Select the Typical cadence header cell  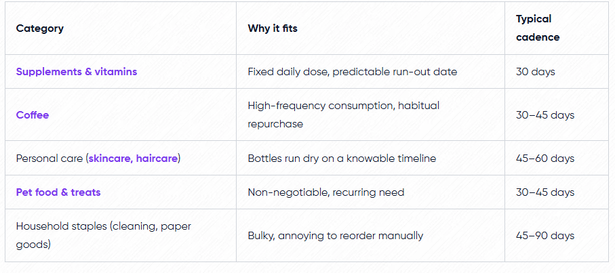[x=557, y=28]
